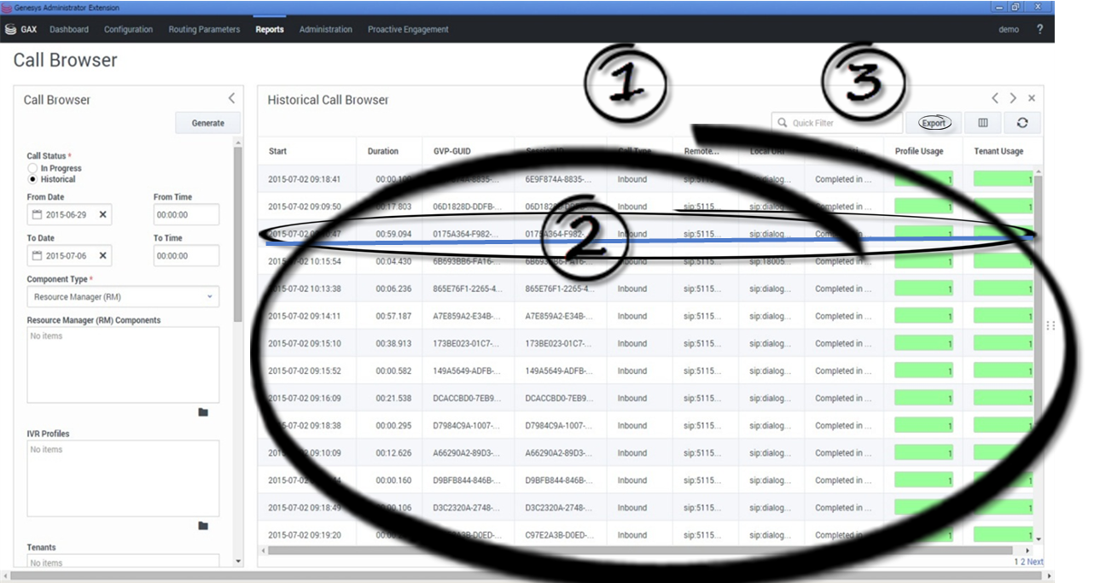Viewport: 1094px width, 583px height.
Task: Click the column chooser icon beside Export
Action: [982, 123]
